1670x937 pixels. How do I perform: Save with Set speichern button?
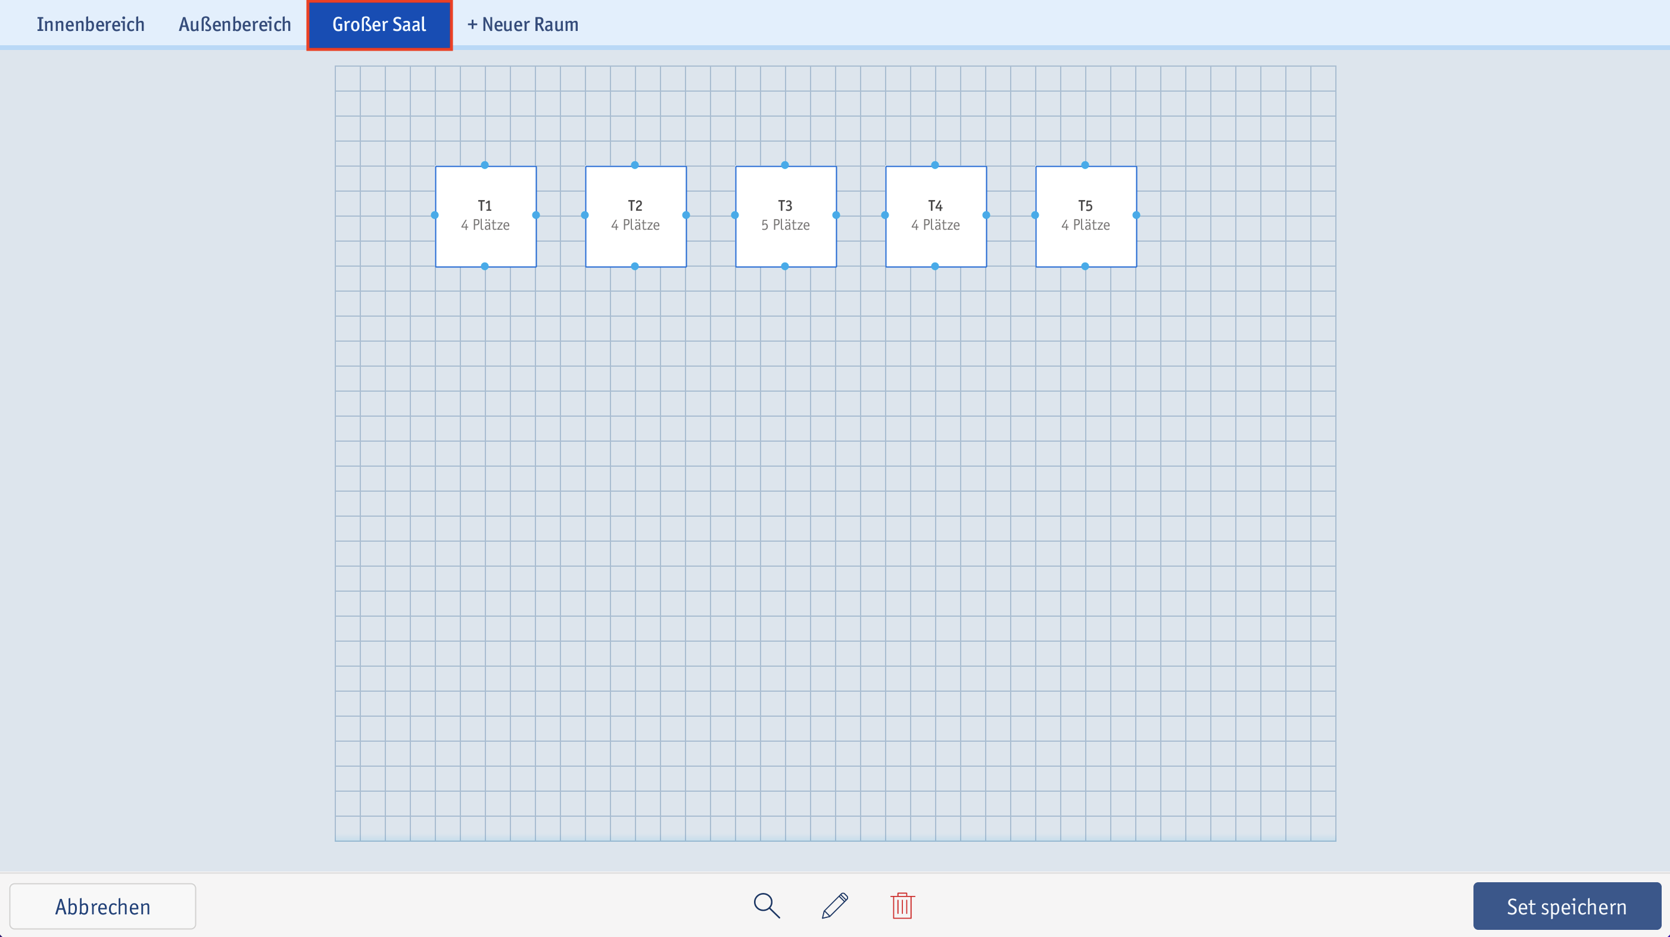click(x=1566, y=906)
